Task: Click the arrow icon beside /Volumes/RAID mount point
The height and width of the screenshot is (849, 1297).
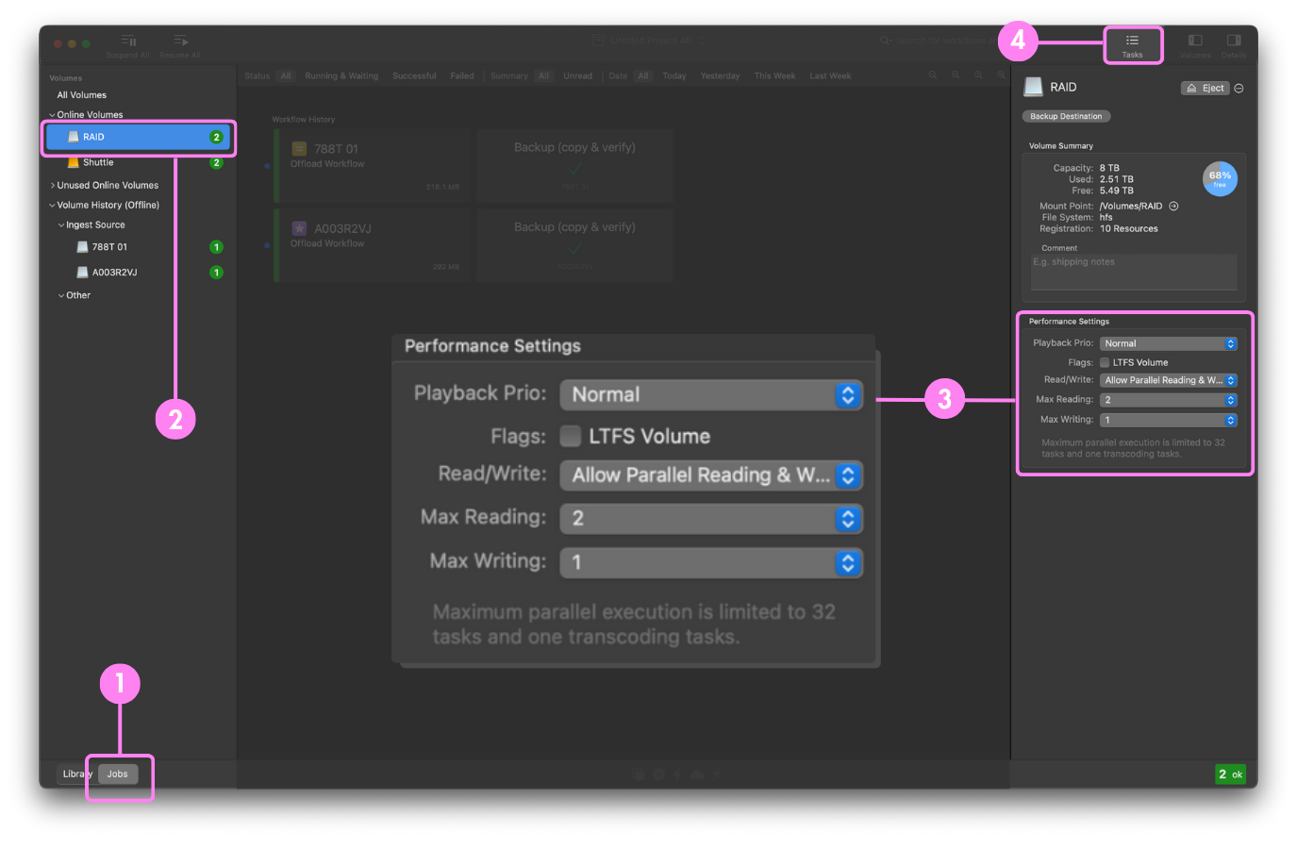Action: pos(1174,206)
